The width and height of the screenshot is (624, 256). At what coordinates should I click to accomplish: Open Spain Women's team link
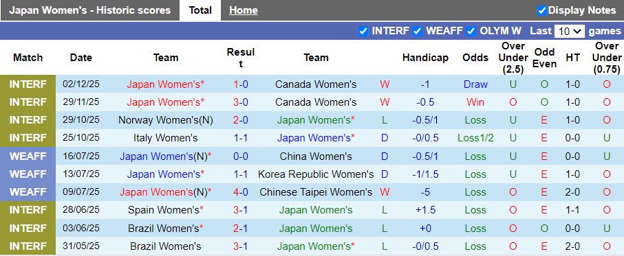(x=166, y=210)
